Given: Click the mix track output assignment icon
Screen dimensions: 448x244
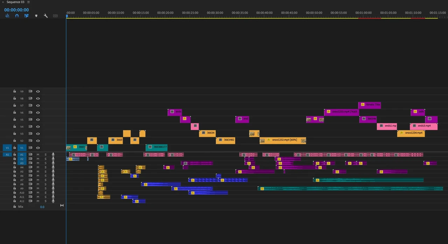Looking at the screenshot, I should pos(62,206).
